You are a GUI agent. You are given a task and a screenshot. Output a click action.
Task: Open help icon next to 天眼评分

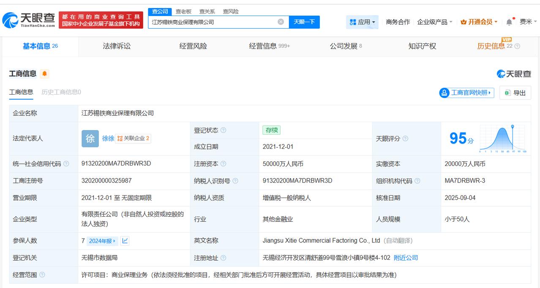(x=405, y=139)
